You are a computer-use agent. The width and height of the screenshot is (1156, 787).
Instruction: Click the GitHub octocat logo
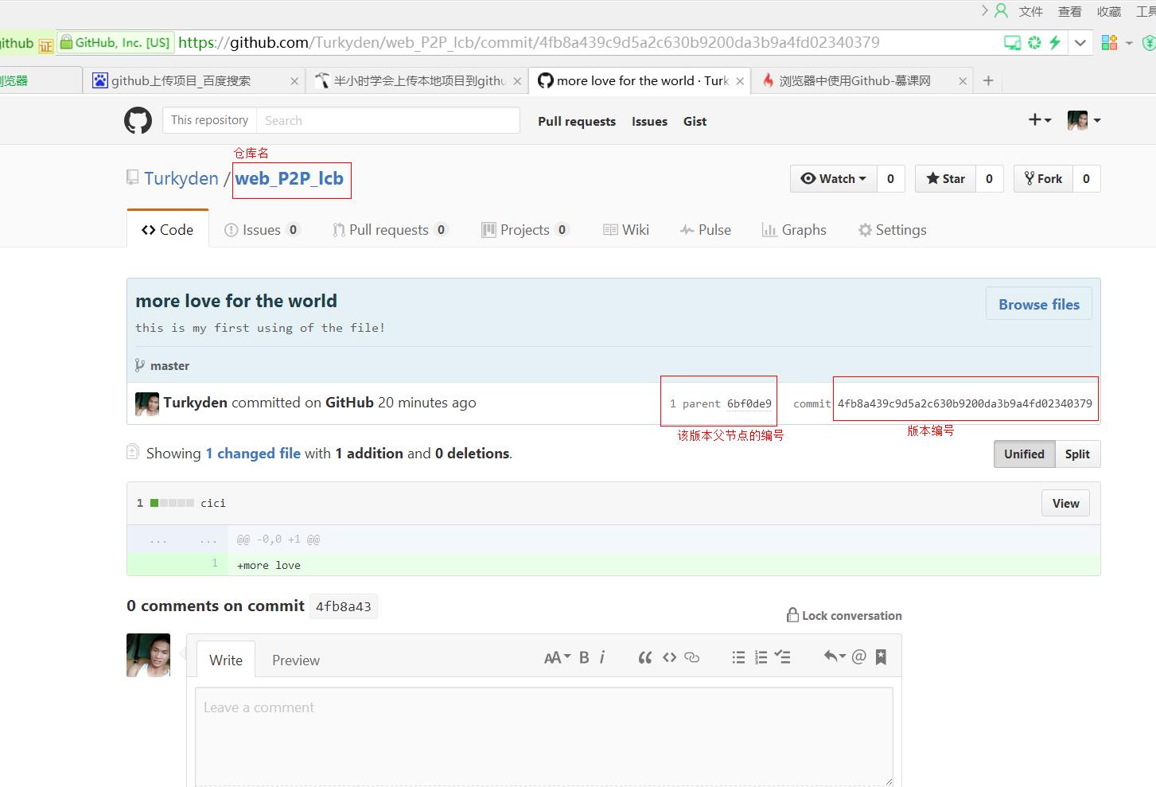point(138,121)
